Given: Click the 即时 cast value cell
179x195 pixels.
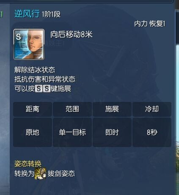Looking at the screenshot, I should tap(112, 132).
